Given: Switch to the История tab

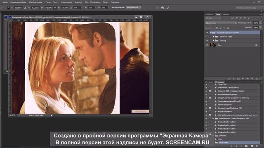Looking at the screenshot, I should [x=209, y=82].
